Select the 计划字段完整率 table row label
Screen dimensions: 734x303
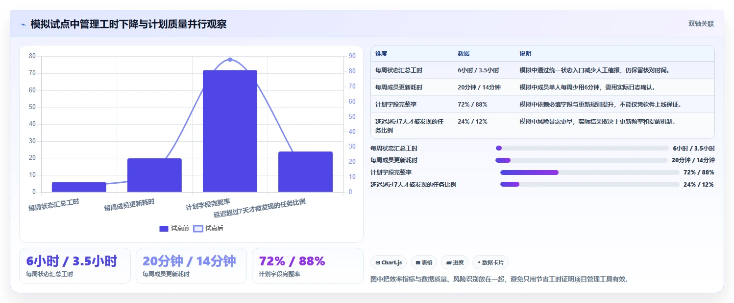pos(396,105)
